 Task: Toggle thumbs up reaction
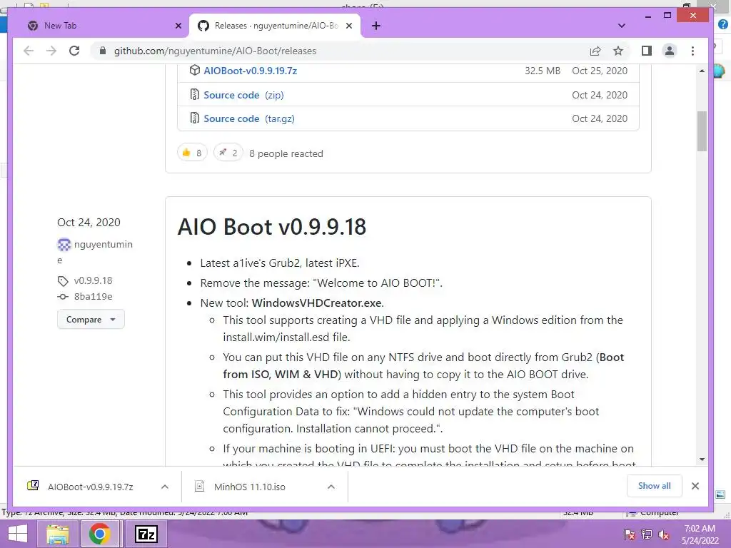point(192,153)
